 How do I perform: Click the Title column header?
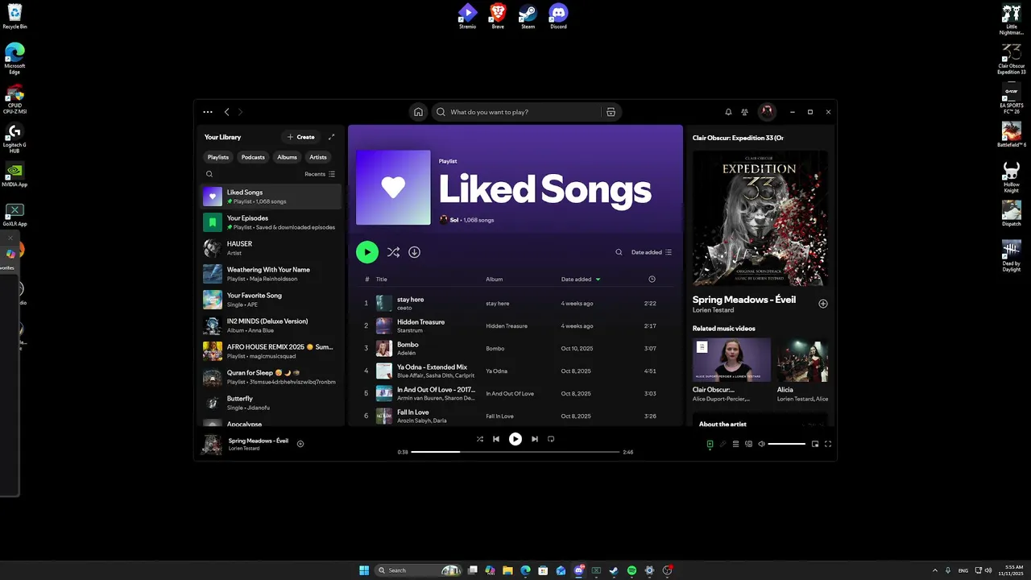[382, 280]
